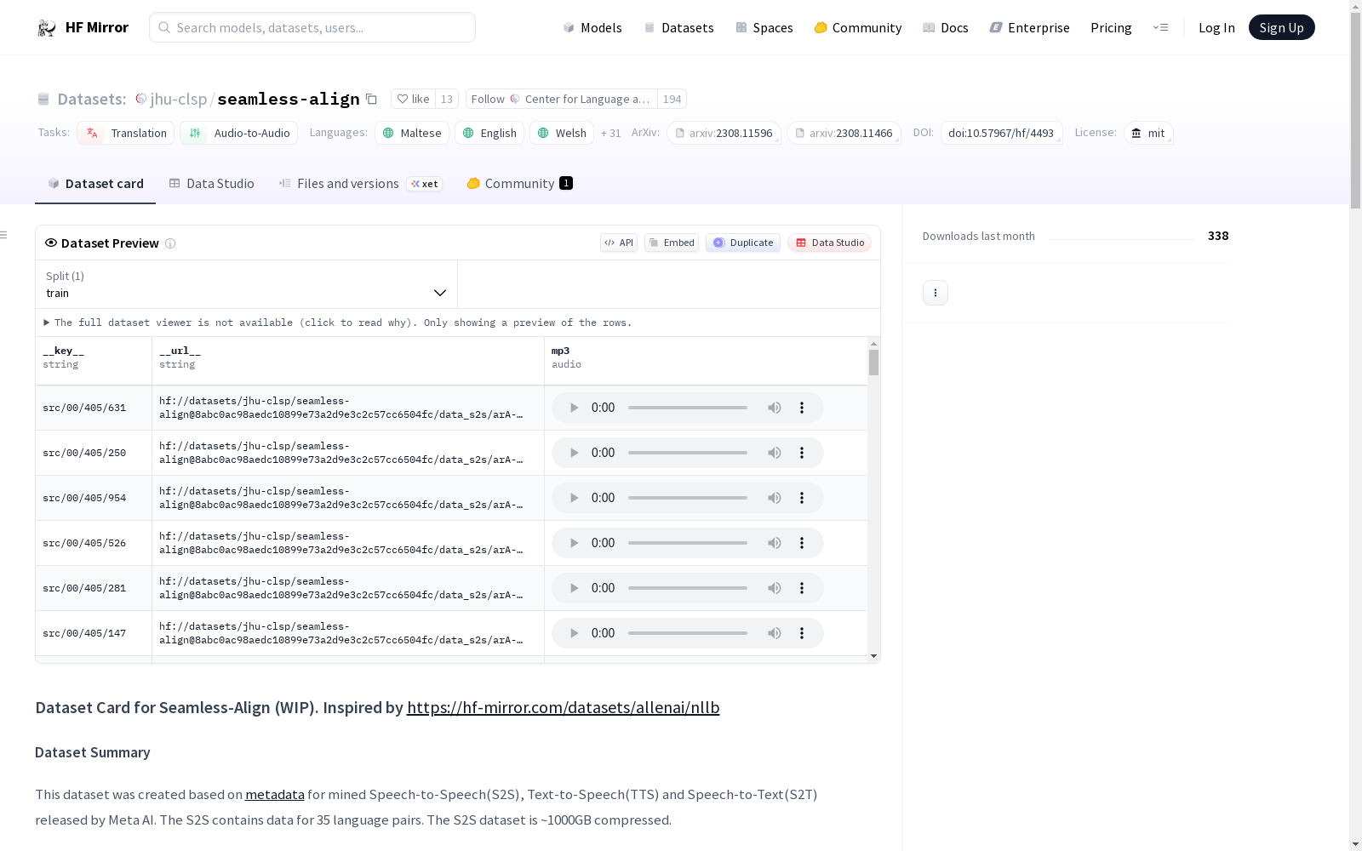The image size is (1362, 851).
Task: Play audio for row src/00/405/631
Action: pyautogui.click(x=574, y=408)
